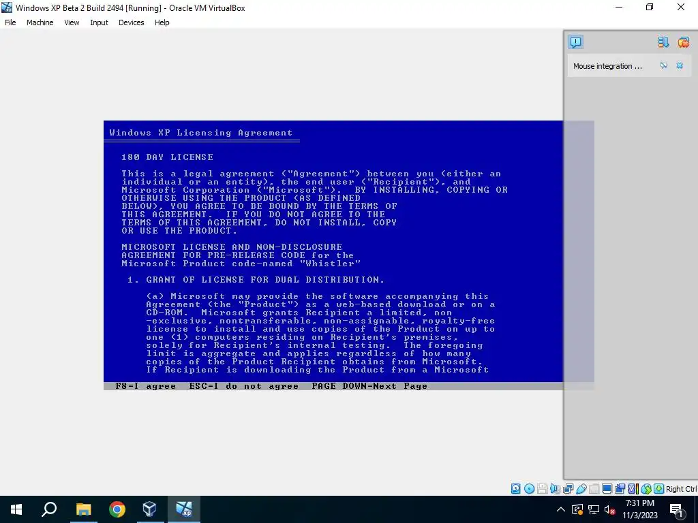The image size is (698, 523).
Task: Click the taskbar network status icon
Action: (594, 509)
